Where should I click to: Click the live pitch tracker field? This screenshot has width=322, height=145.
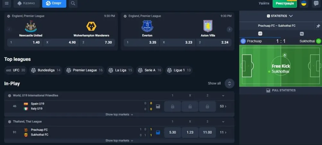[x=281, y=66]
